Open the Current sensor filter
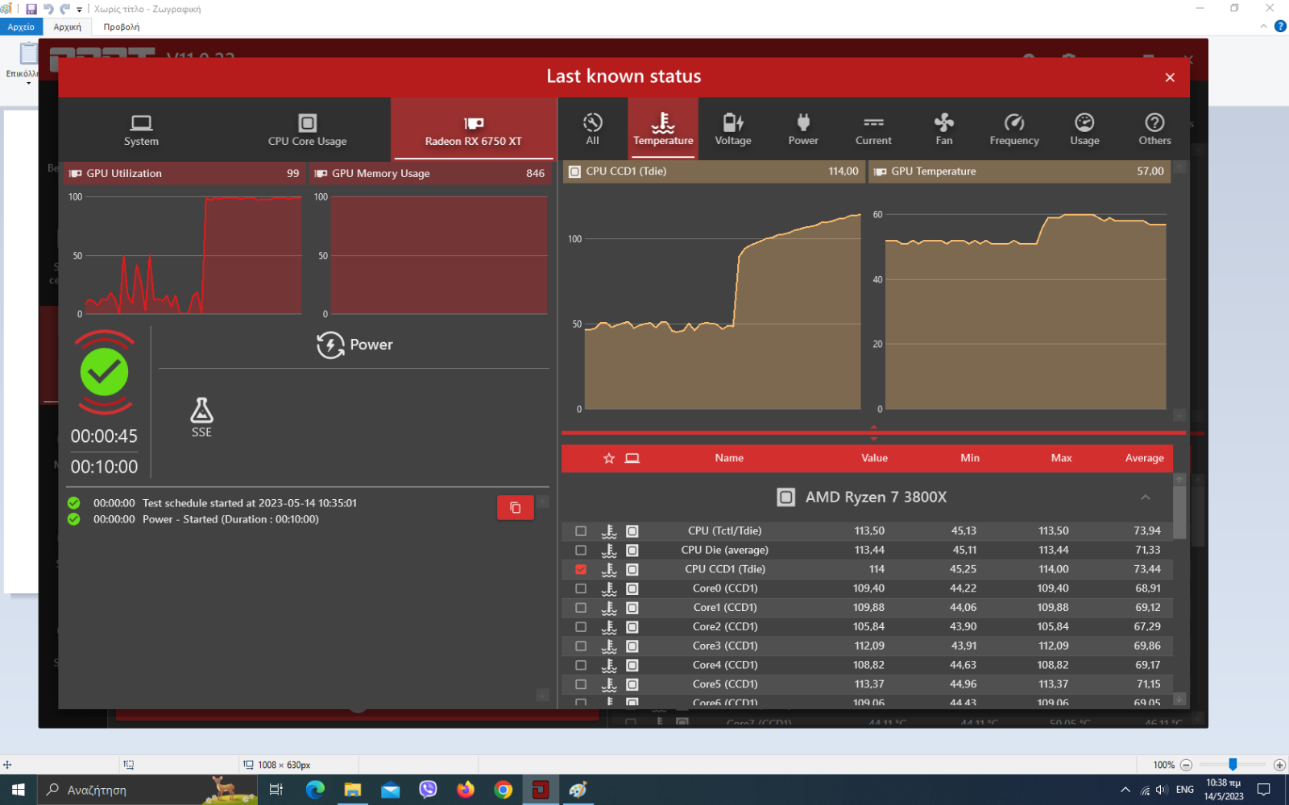Image resolution: width=1289 pixels, height=805 pixels. pyautogui.click(x=873, y=130)
